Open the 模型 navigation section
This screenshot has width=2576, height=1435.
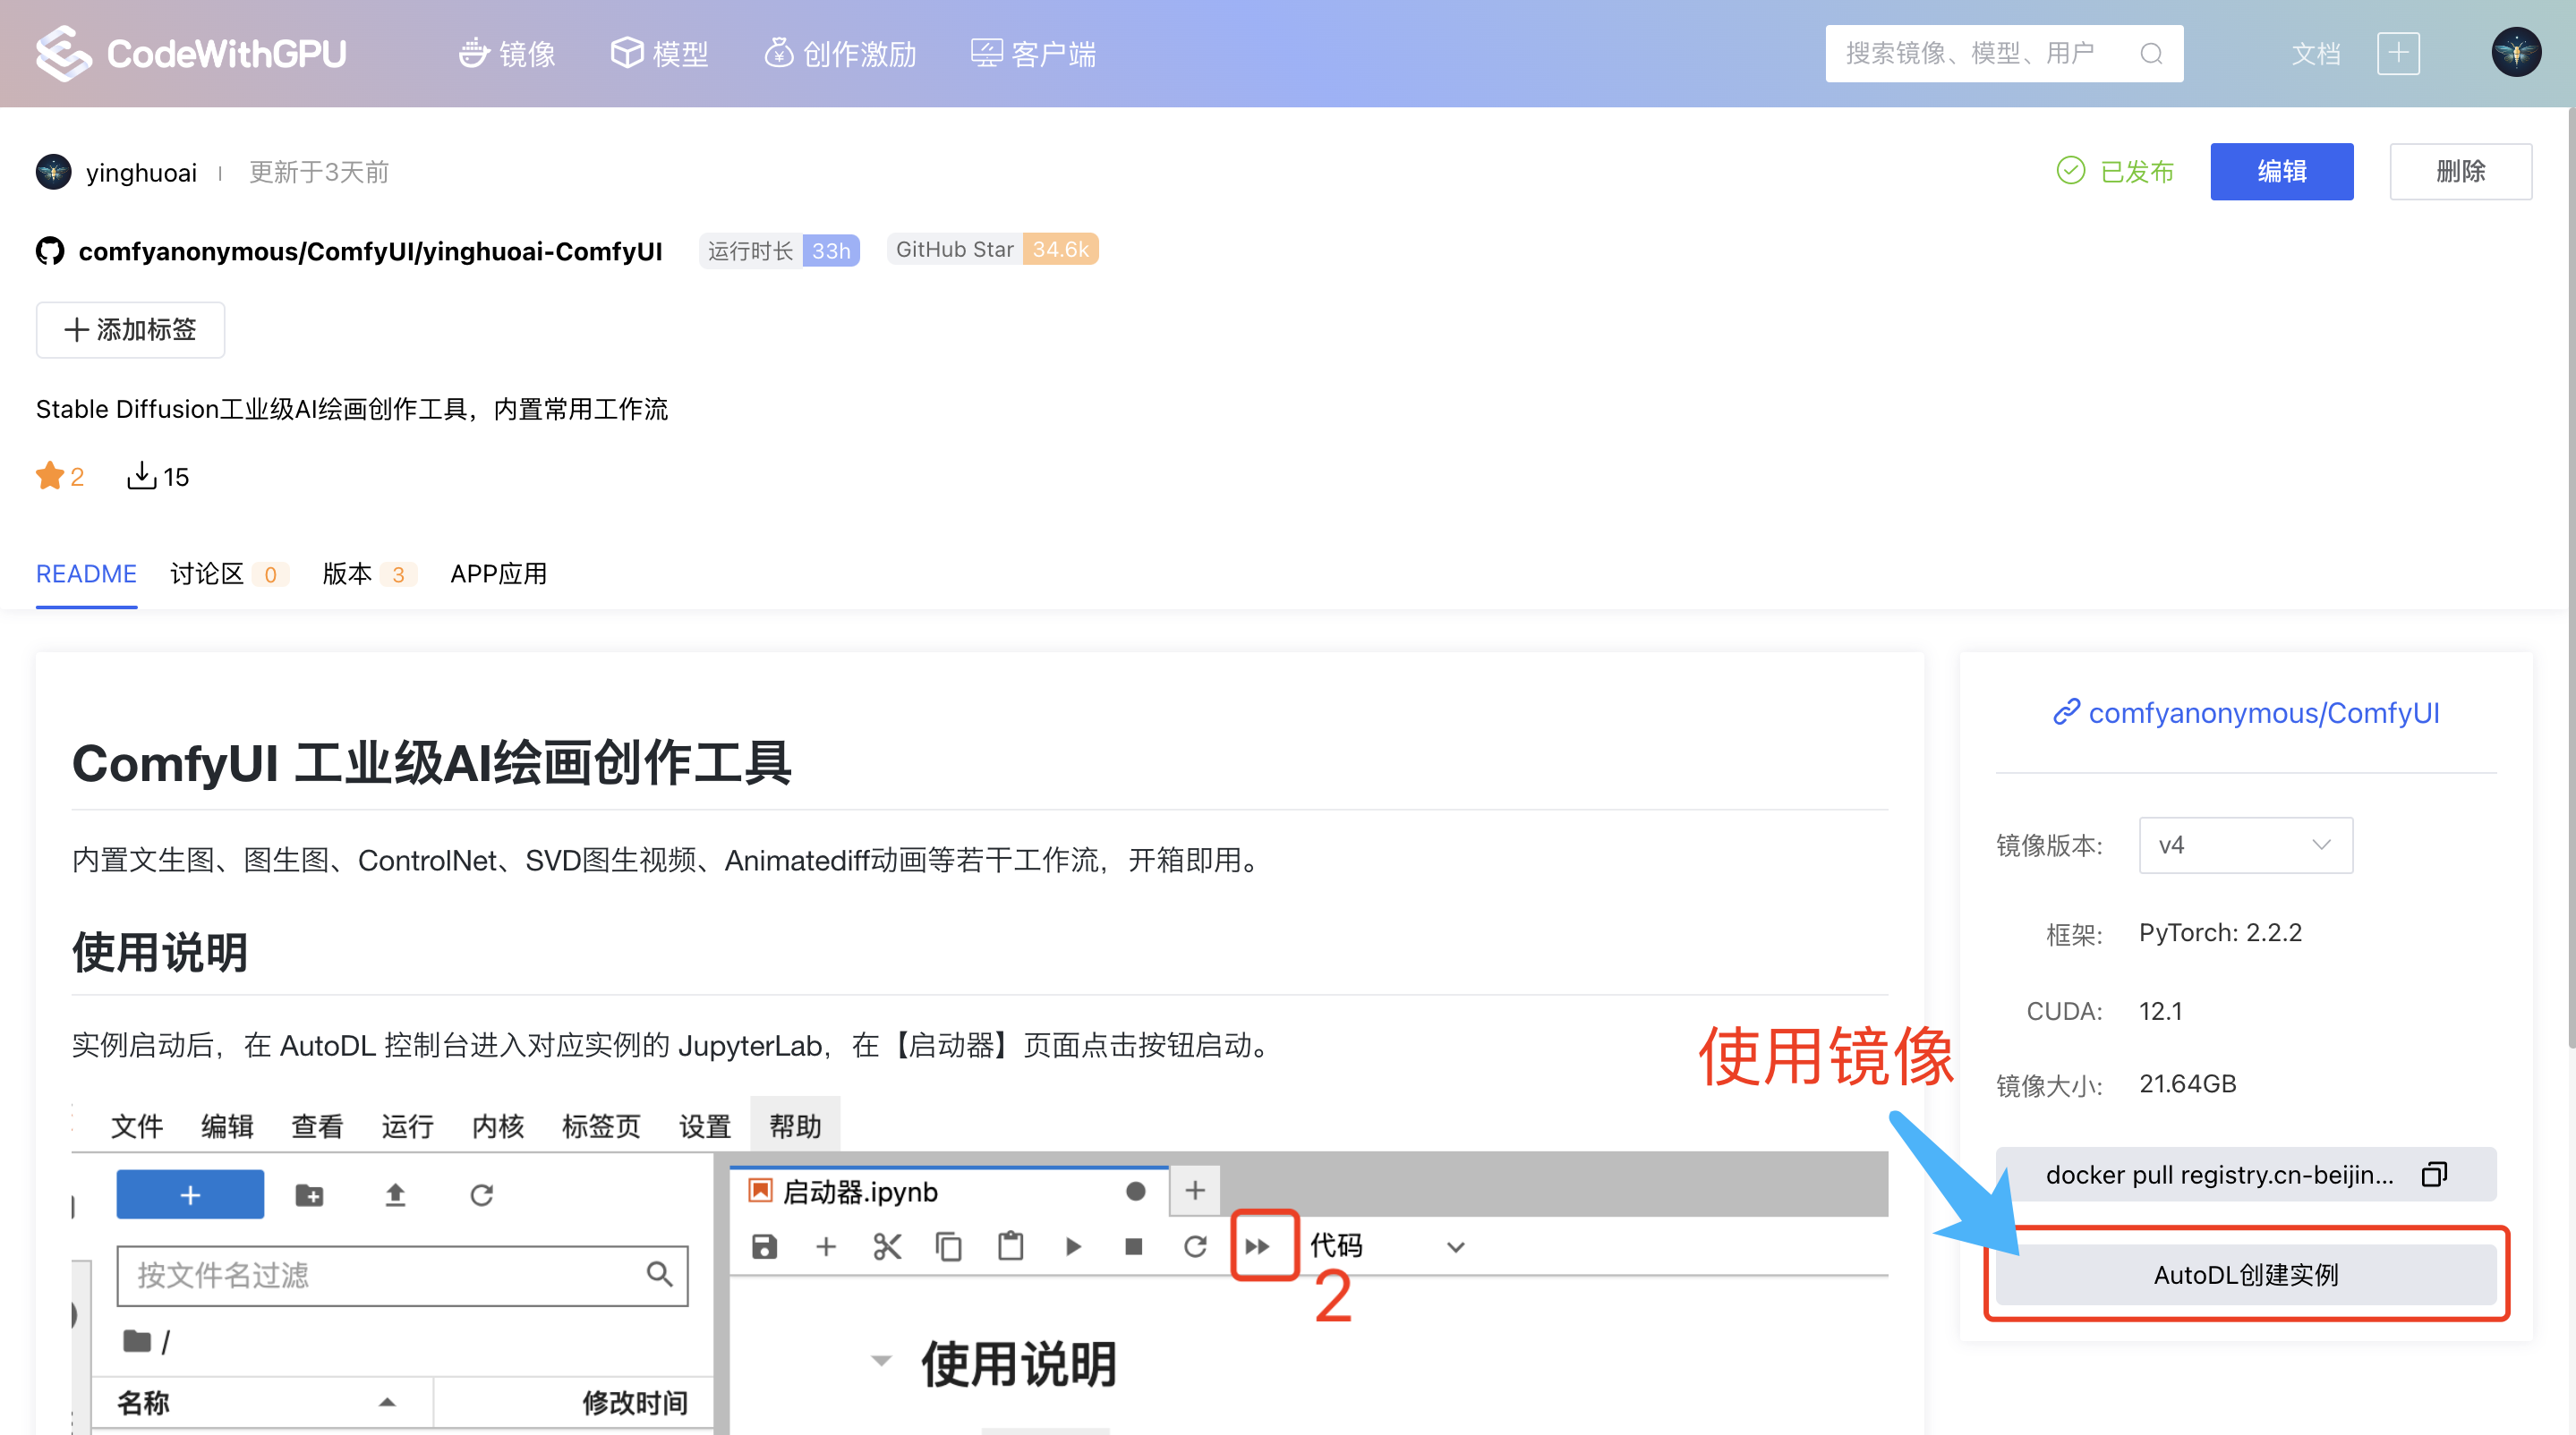(x=659, y=53)
